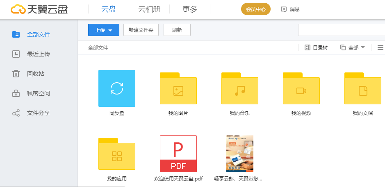Click the 消息 link text
The image size is (385, 187).
pos(295,9)
